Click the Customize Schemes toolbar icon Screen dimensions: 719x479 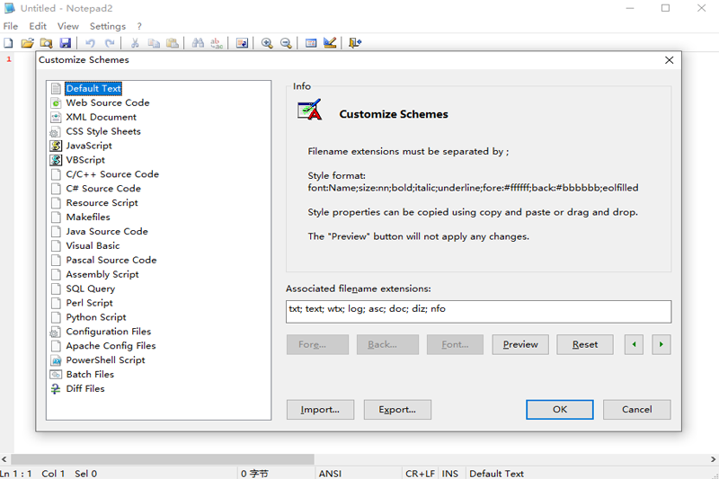tap(330, 43)
